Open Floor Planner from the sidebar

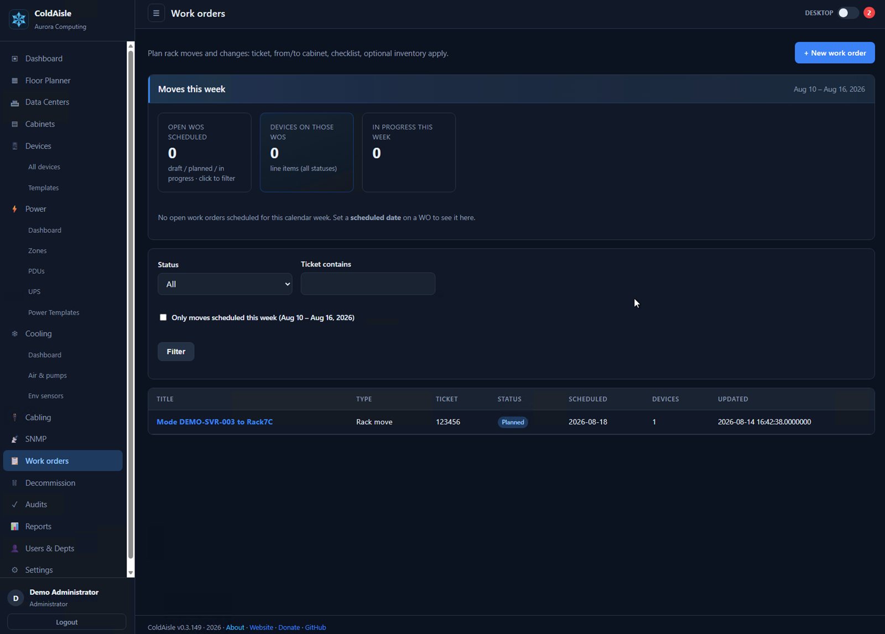[48, 81]
